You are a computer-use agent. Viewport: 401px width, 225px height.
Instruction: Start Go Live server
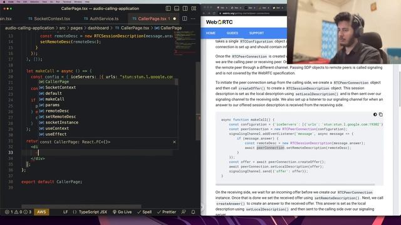tap(122, 212)
